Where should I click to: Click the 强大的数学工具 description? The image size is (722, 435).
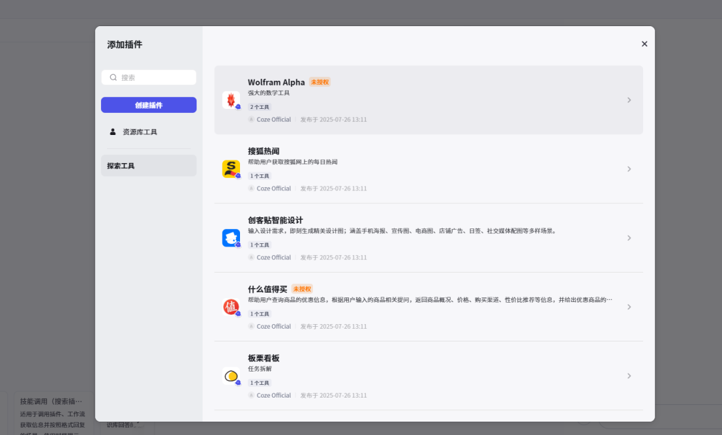point(269,93)
